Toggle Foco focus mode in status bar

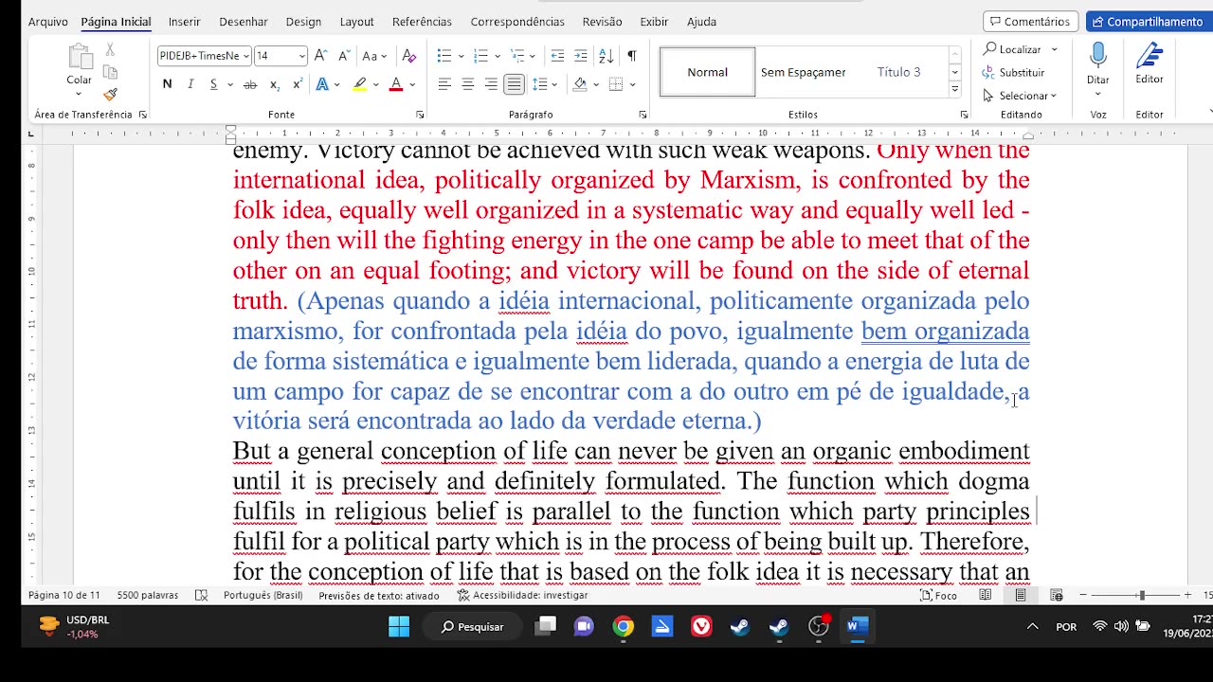(939, 595)
